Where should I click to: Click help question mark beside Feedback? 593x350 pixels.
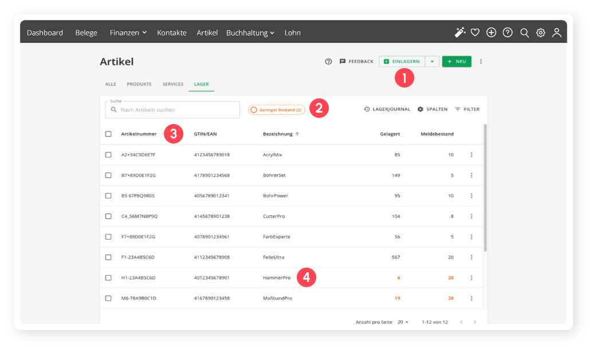[328, 62]
